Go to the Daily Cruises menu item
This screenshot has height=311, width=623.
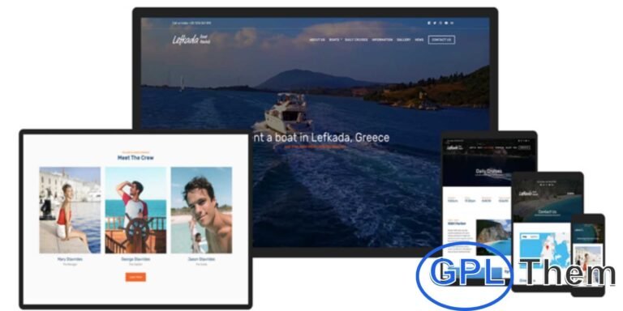(x=356, y=40)
